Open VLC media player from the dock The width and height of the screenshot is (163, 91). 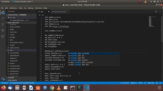tap(59, 88)
